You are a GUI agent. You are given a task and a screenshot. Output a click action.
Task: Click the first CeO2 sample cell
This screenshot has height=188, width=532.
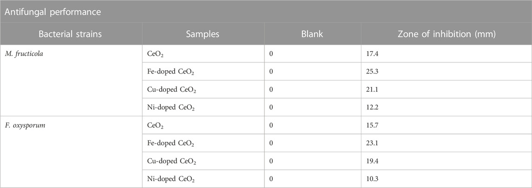(156, 54)
